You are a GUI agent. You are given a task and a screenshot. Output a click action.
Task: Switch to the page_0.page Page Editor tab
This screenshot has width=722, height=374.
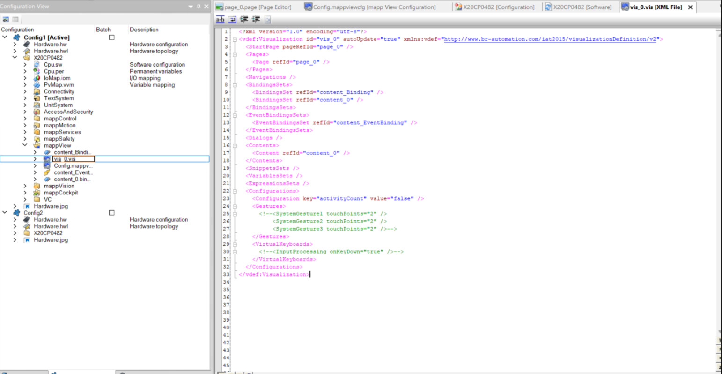coord(257,7)
